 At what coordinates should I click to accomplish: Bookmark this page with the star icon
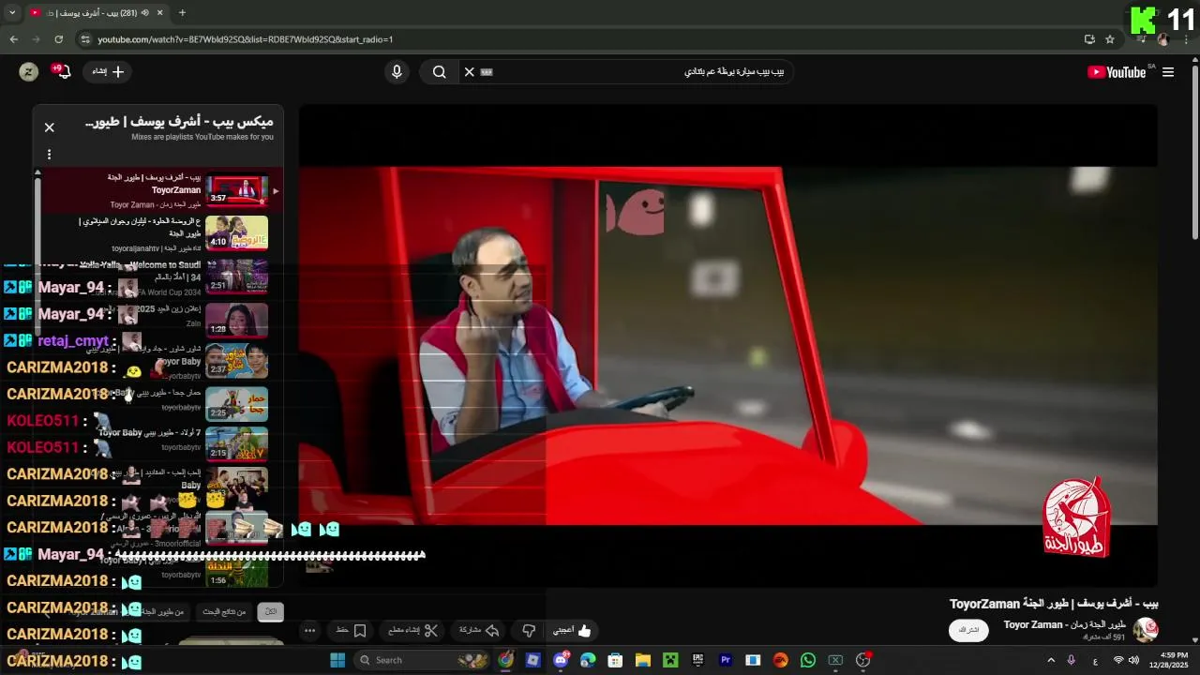[1110, 39]
